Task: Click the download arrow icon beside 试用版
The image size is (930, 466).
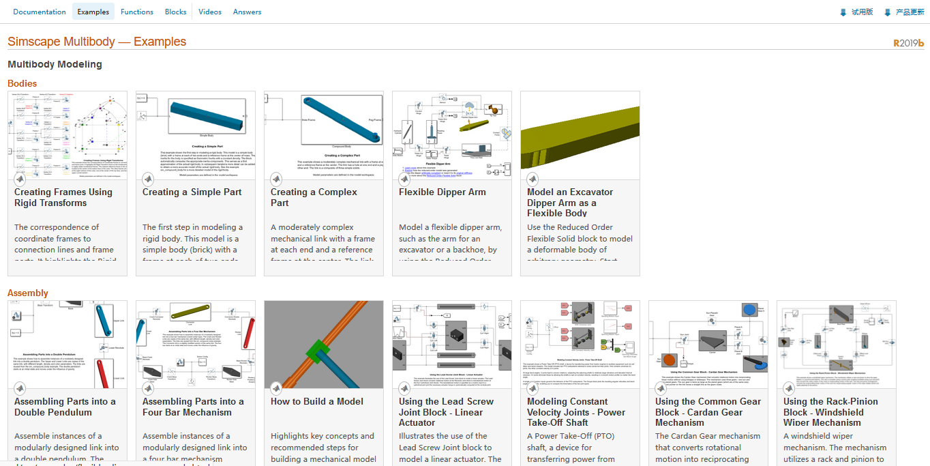Action: 841,12
